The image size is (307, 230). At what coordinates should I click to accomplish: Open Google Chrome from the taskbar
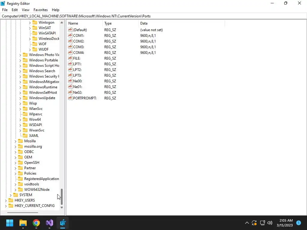point(36,223)
